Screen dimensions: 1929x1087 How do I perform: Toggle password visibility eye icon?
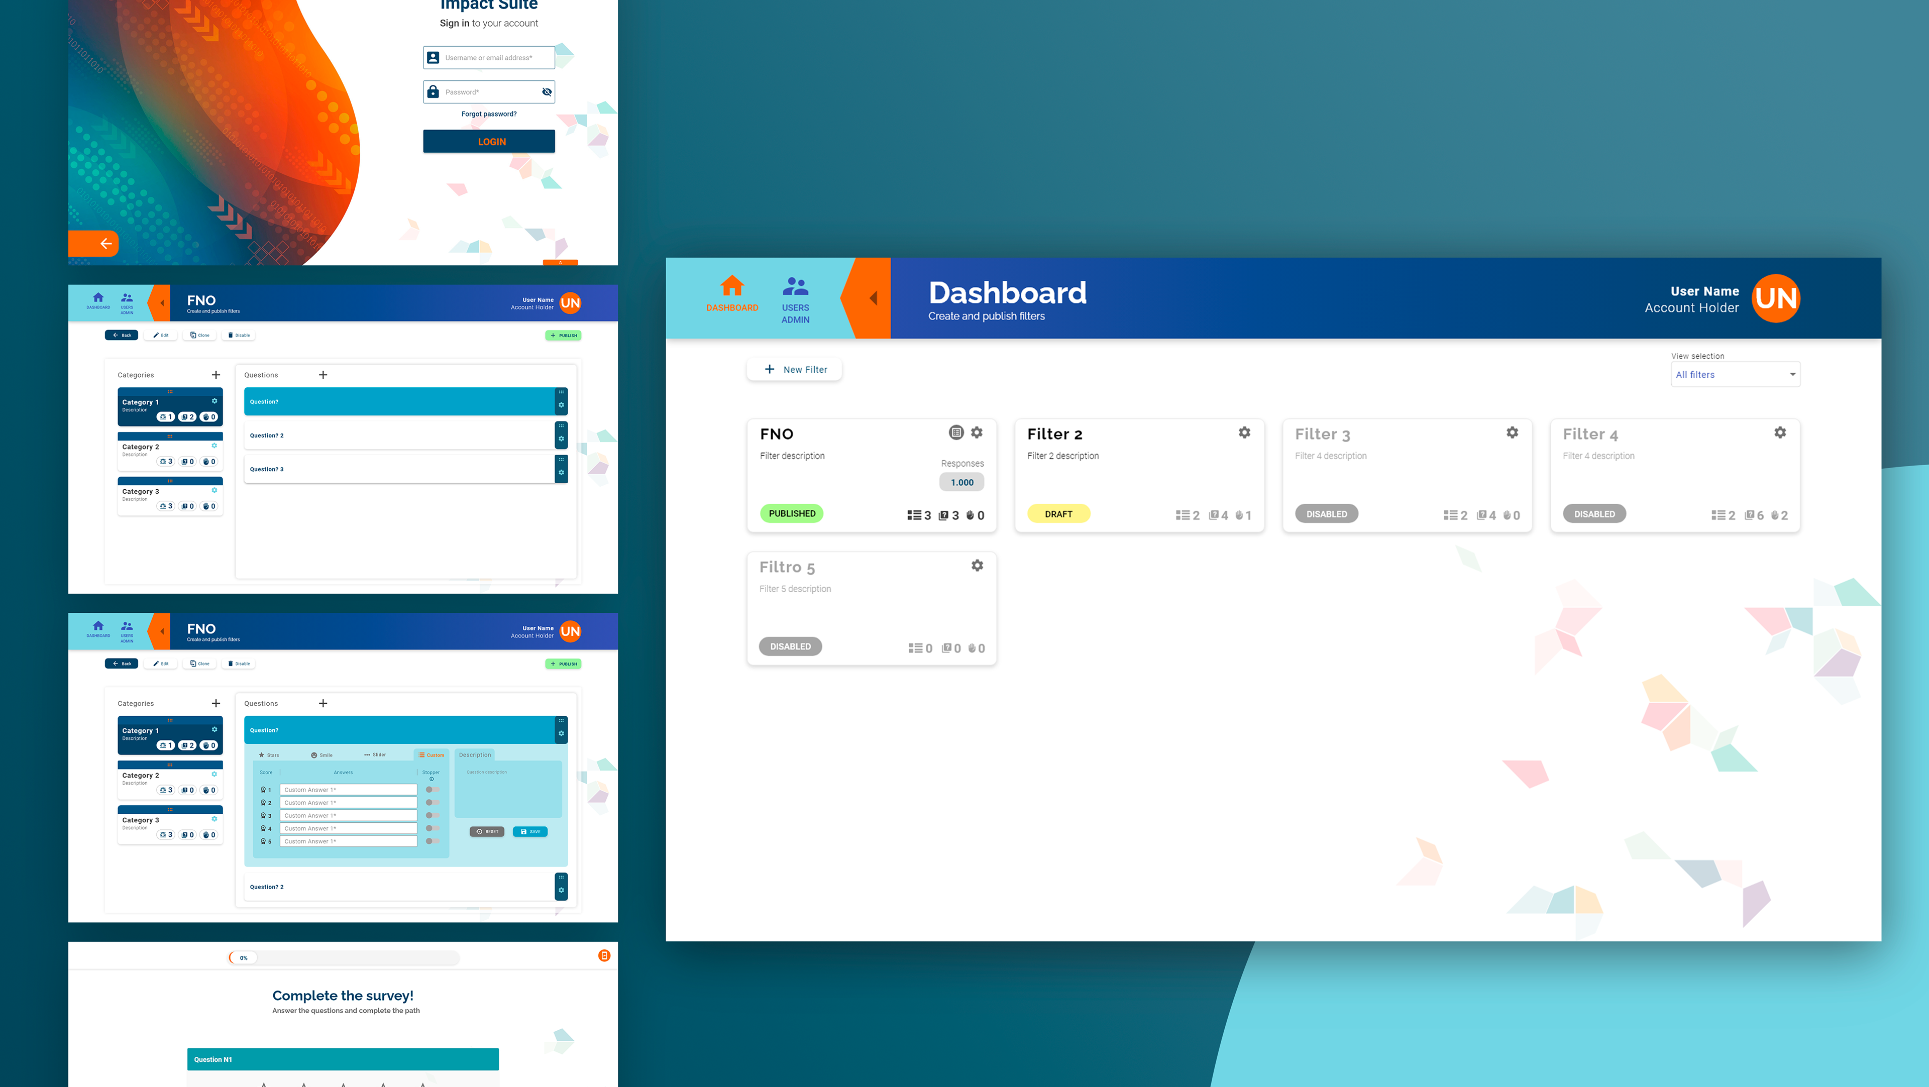(547, 92)
